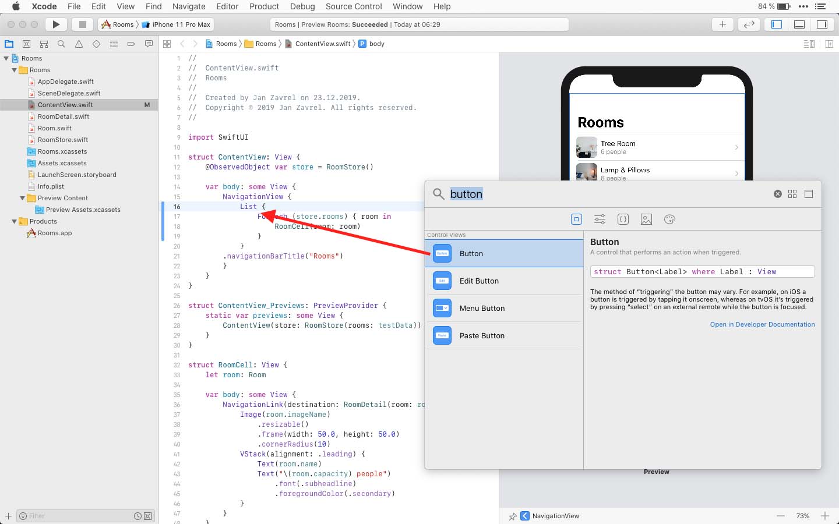Open the Issue navigator warning triangle icon

[79, 43]
